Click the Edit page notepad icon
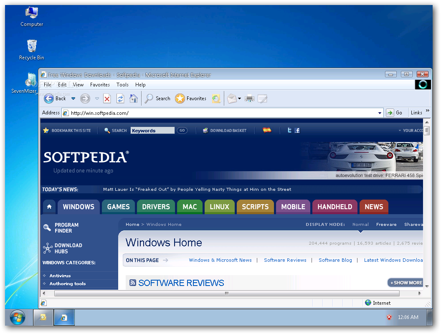Image resolution: width=441 pixels, height=334 pixels. click(x=262, y=99)
